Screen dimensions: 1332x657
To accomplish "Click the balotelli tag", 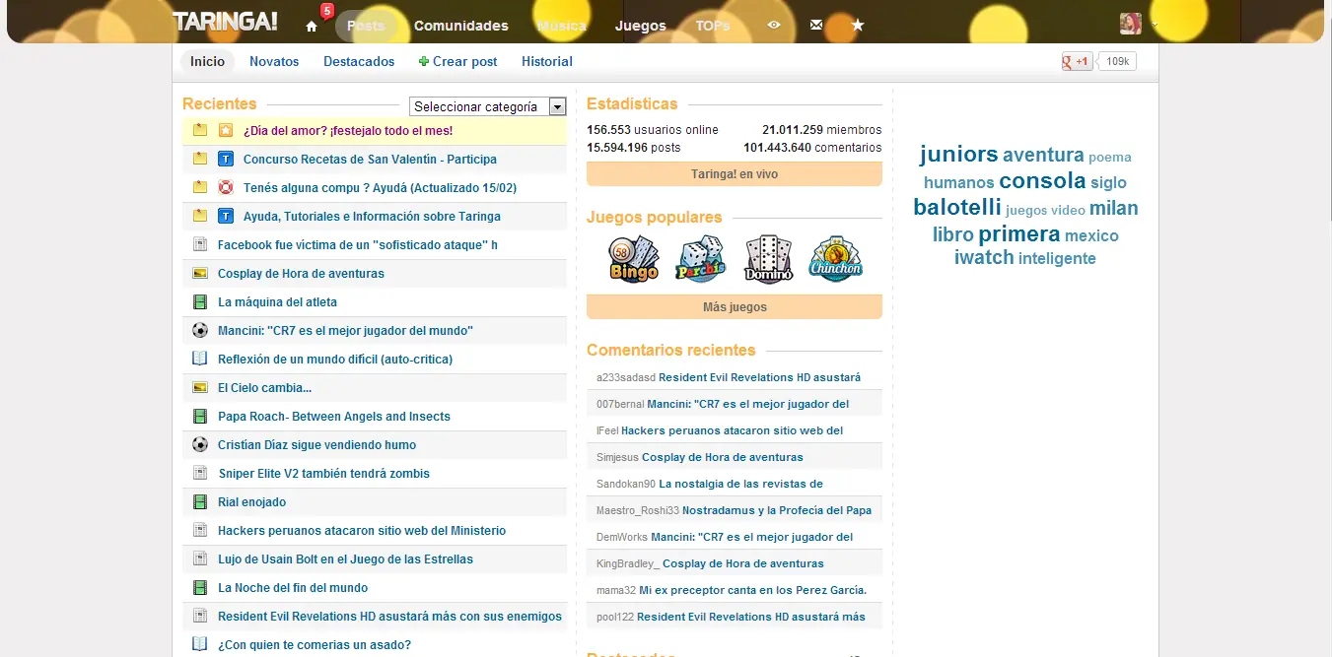I will (x=957, y=207).
